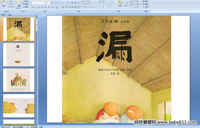Screen dimensions: 200x128
Task: Select the rectangle shape in shapes gallery
Action: [x=111, y=2]
